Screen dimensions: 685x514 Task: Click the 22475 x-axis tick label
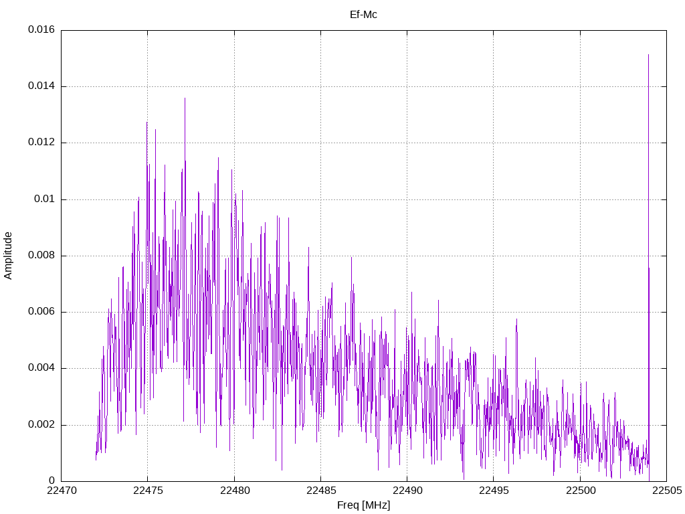point(147,491)
